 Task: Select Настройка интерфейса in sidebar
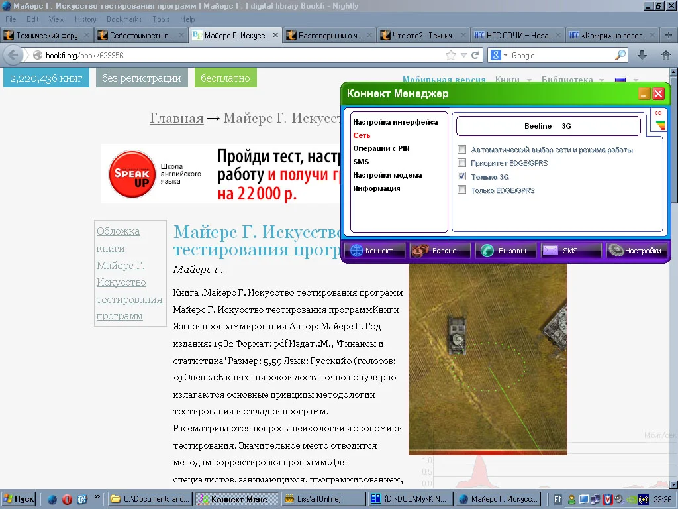click(x=395, y=122)
